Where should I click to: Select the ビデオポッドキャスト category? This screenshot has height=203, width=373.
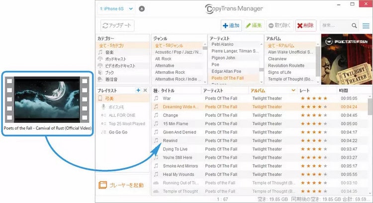coord(123,66)
